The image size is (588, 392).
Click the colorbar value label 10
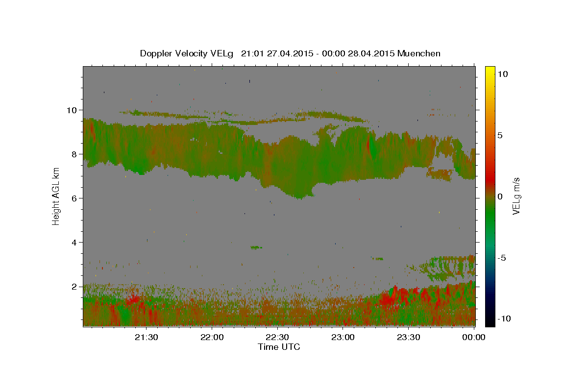[x=503, y=73]
